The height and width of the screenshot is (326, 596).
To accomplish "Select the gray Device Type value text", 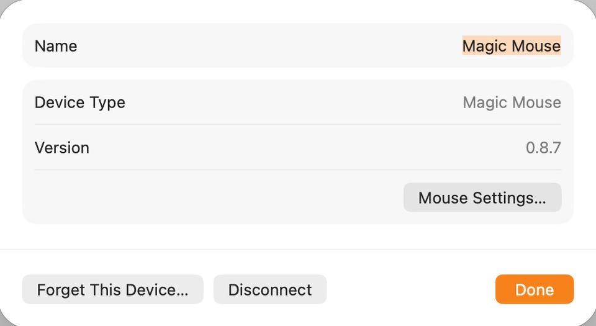I will [x=512, y=102].
